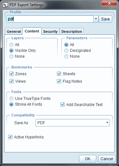Open the Save As format dropdown

click(x=73, y=123)
